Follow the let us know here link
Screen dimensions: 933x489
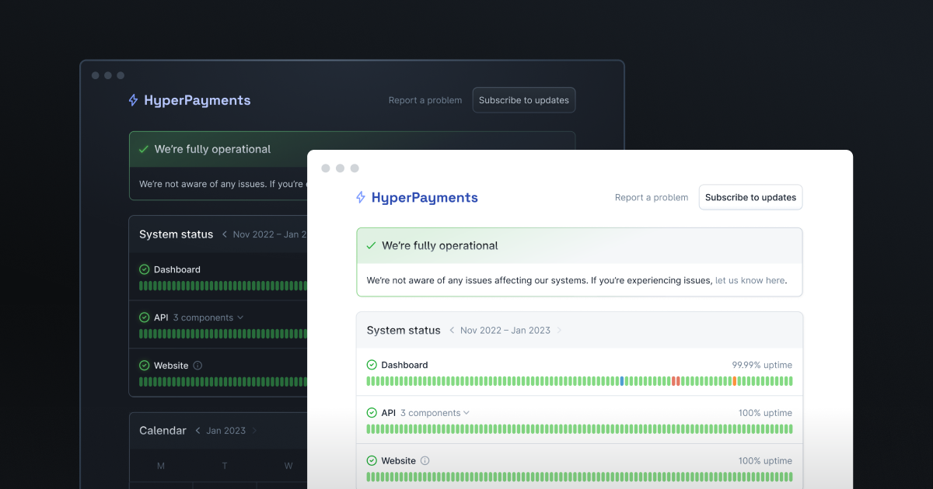(749, 280)
